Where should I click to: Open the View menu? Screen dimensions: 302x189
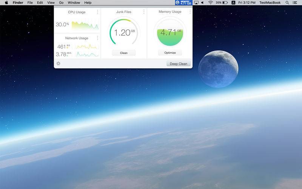pyautogui.click(x=51, y=3)
